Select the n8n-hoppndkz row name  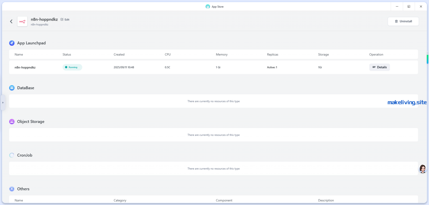(x=25, y=67)
